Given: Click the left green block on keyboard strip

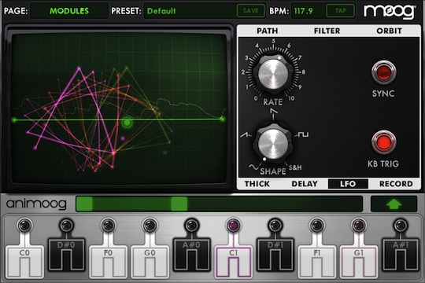Looking at the screenshot, I should click(84, 204).
